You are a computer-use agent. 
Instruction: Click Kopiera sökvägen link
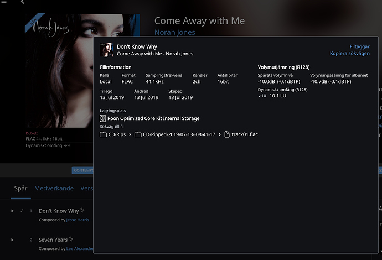349,53
